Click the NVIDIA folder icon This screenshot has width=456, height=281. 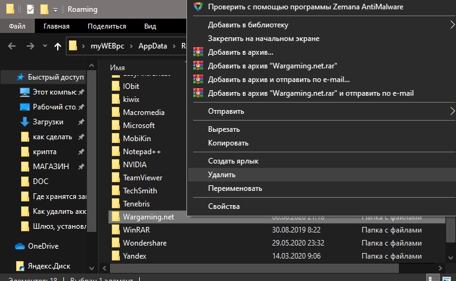(x=116, y=164)
